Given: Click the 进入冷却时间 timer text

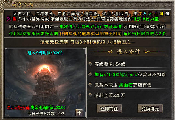Looking at the screenshot, I should coord(45,53).
